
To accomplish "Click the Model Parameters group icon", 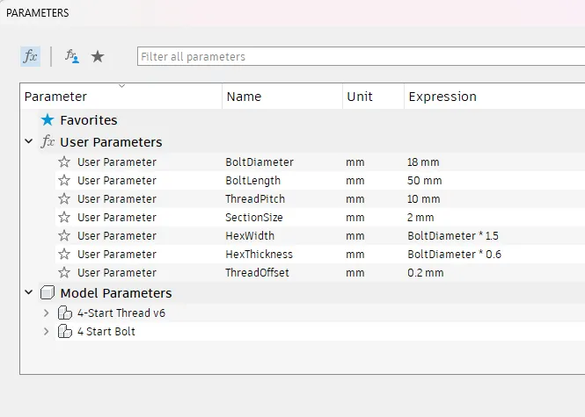I will (x=48, y=293).
